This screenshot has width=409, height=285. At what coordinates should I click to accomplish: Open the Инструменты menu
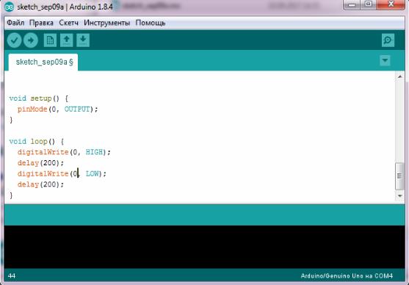tap(106, 23)
